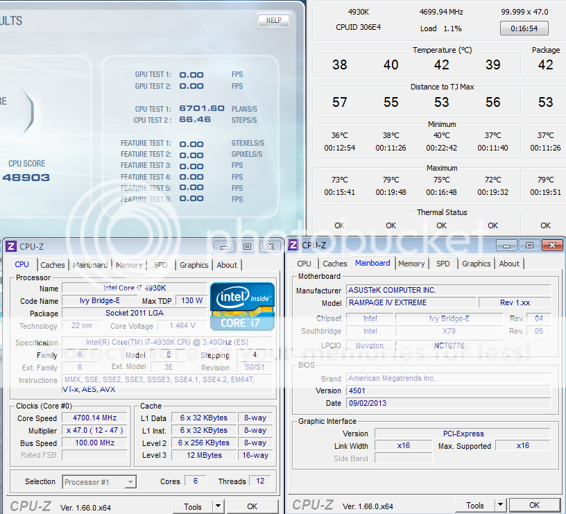566x514 pixels.
Task: Select the SPD tab in left CPU-Z window
Action: point(160,265)
